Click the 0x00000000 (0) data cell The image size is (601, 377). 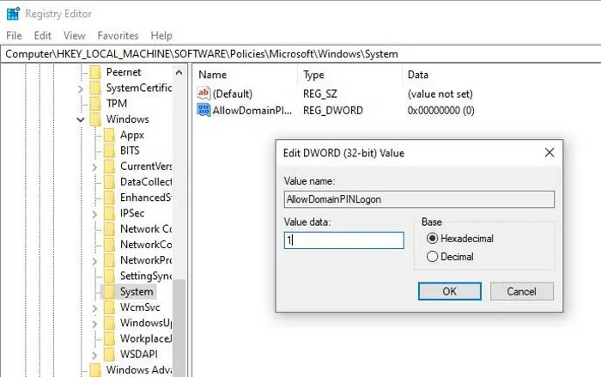pos(440,111)
